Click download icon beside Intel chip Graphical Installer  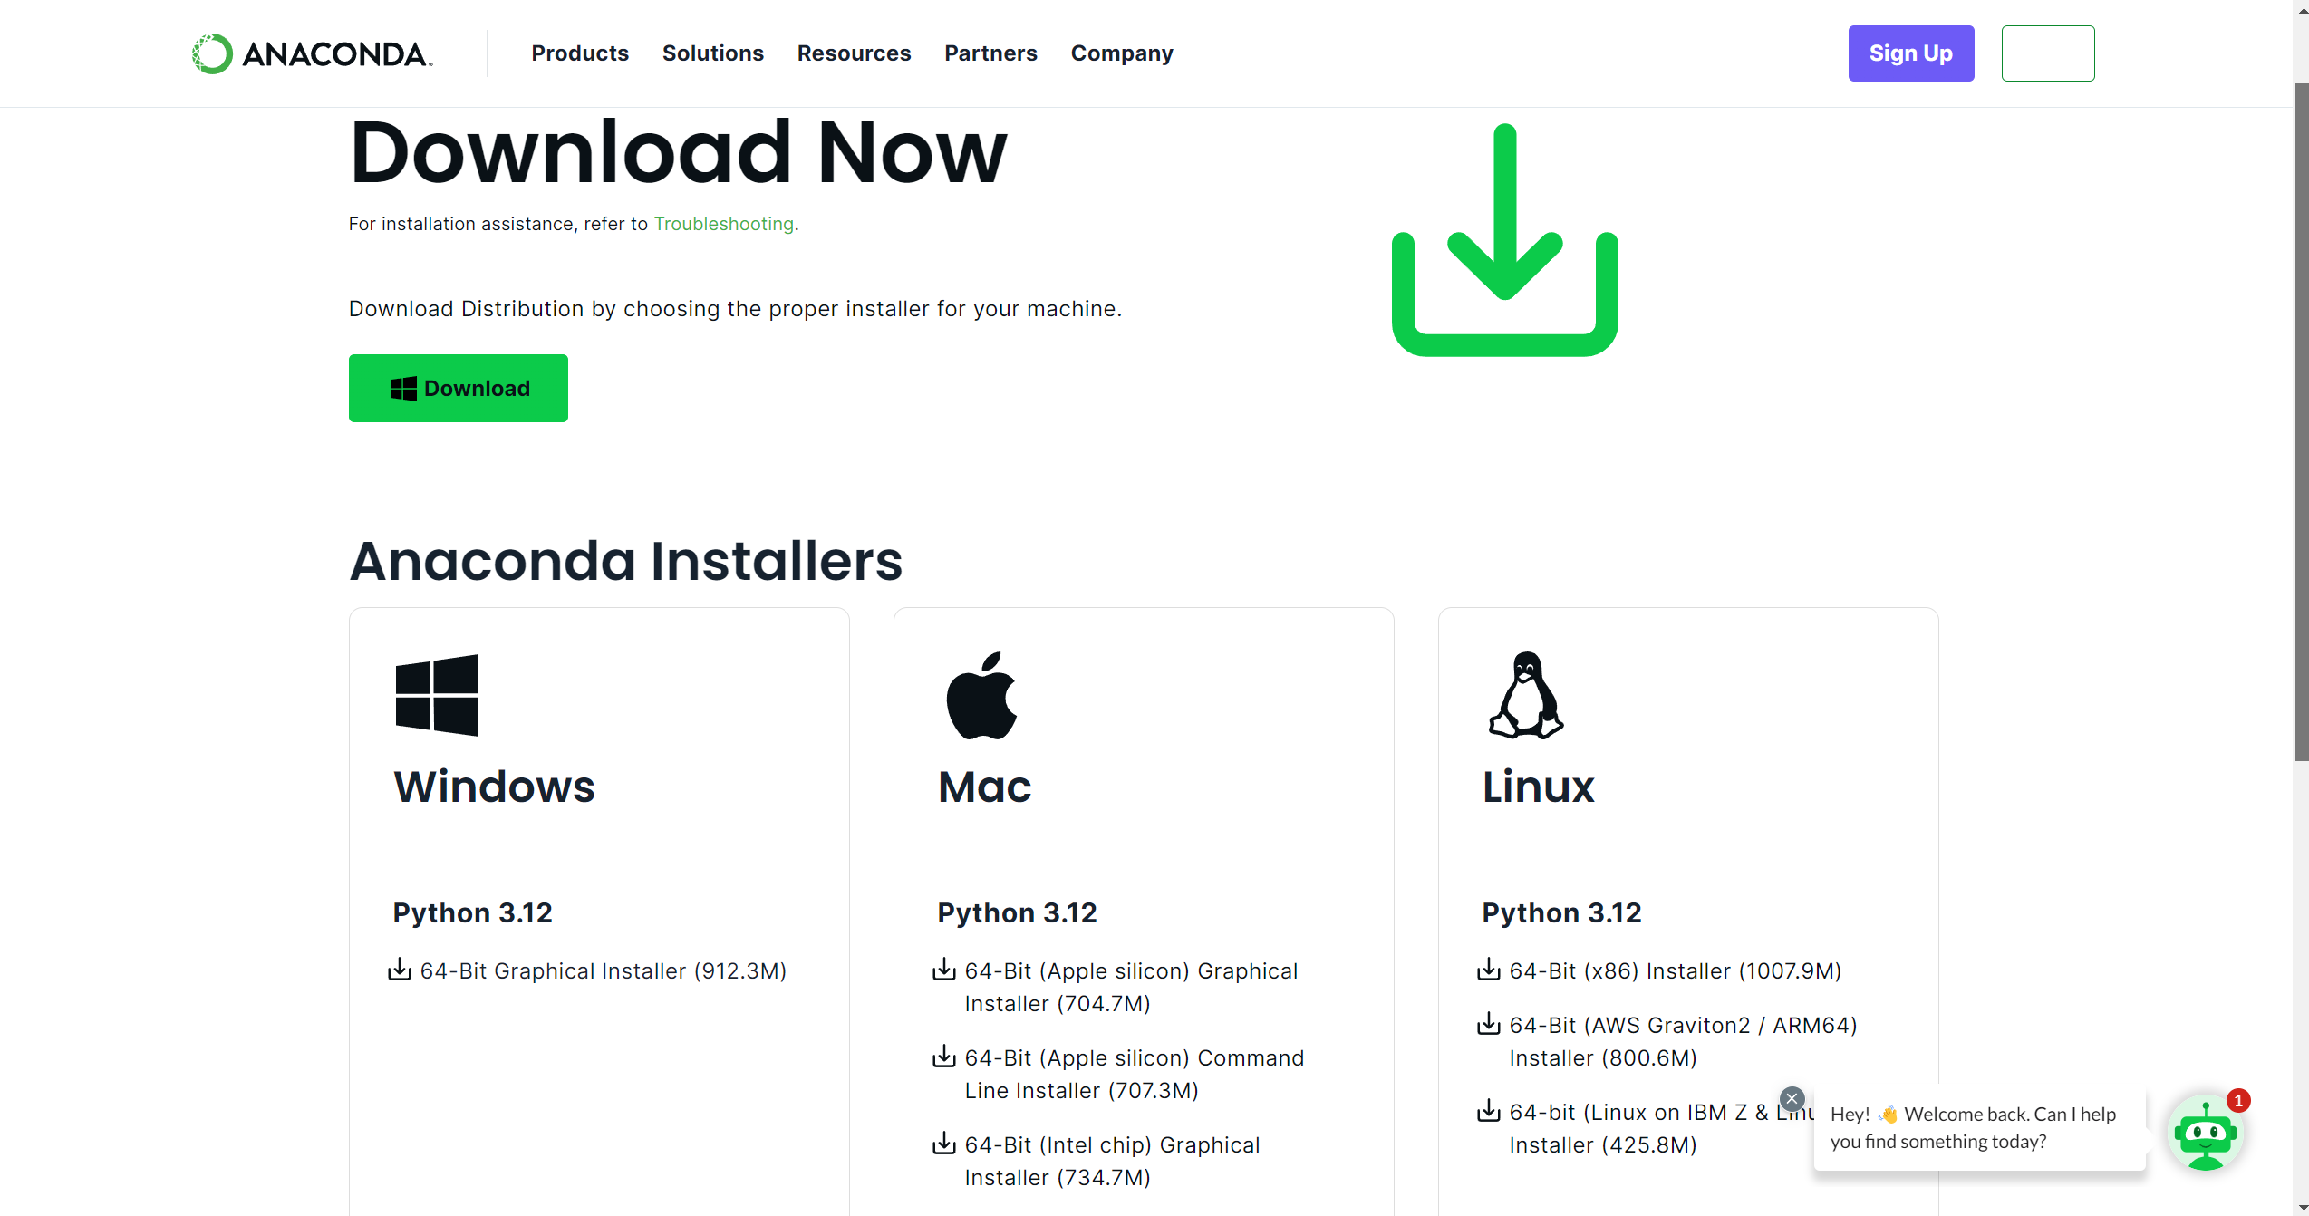pos(944,1144)
